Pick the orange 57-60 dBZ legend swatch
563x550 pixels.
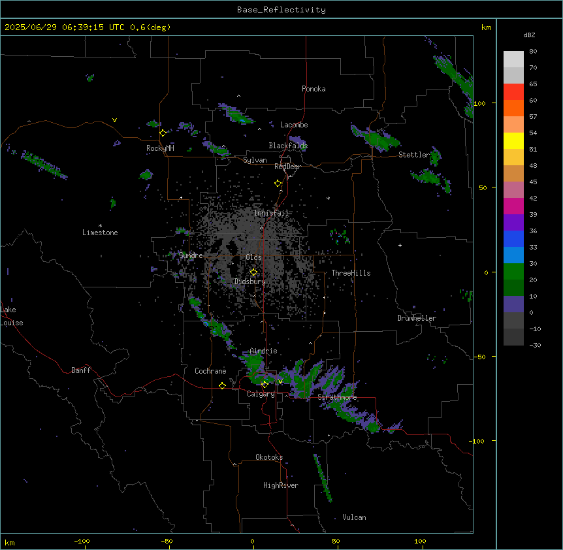pos(513,108)
